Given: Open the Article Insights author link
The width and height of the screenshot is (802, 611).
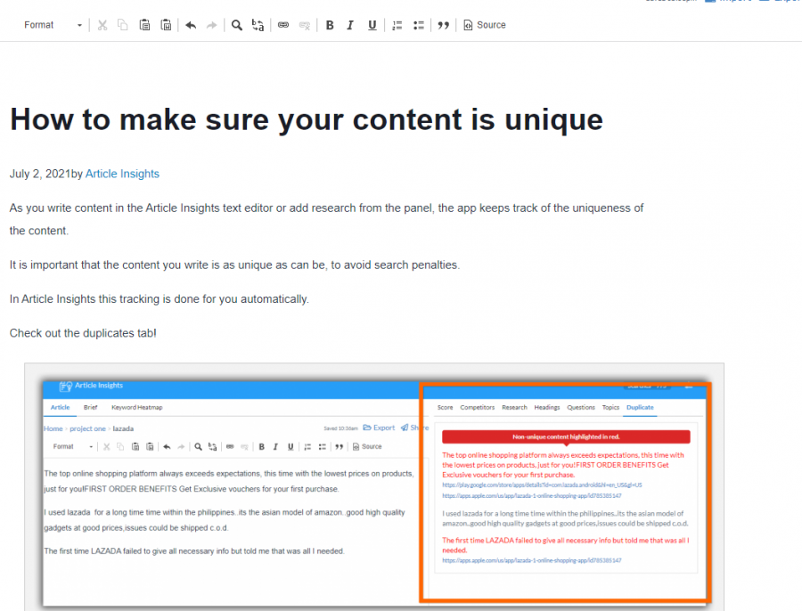Looking at the screenshot, I should [x=122, y=174].
